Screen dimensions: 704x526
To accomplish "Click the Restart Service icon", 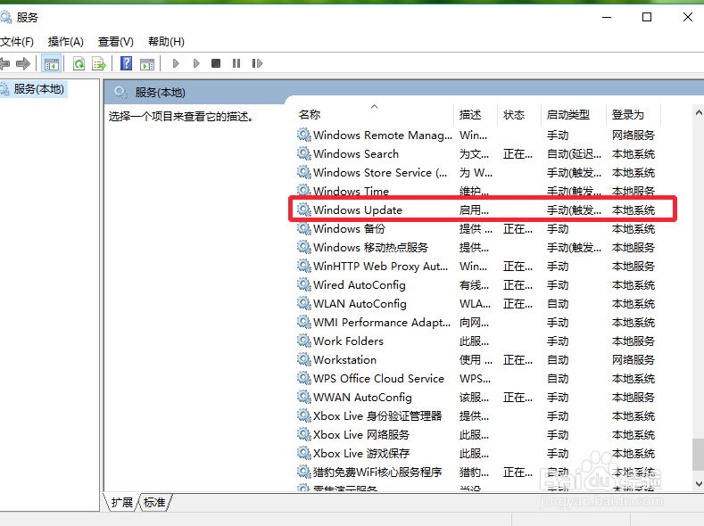I will 257,63.
